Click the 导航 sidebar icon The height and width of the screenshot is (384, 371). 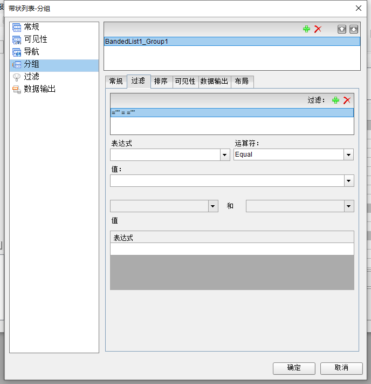coord(17,52)
